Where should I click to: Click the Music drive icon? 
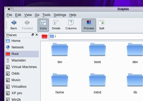[x=8, y=80]
